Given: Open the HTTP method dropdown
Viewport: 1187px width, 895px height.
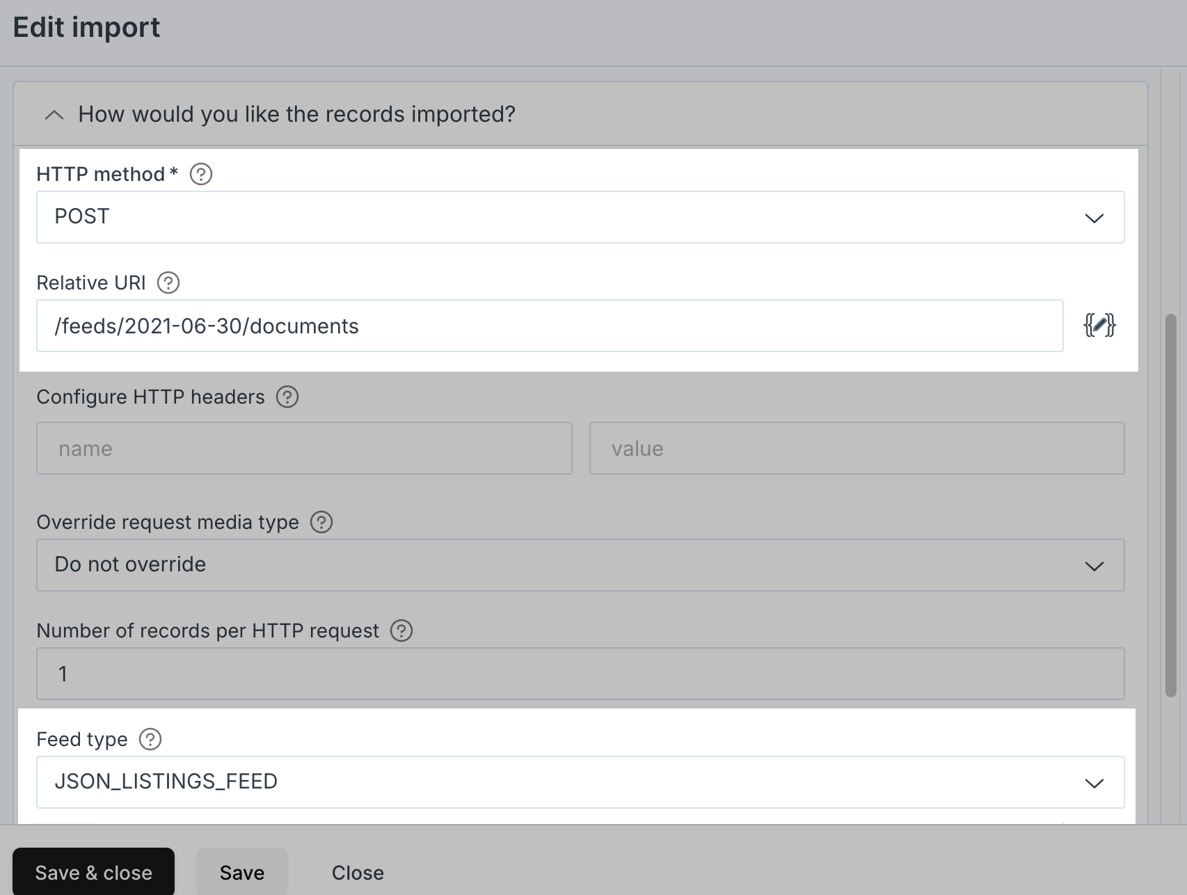Looking at the screenshot, I should [x=580, y=217].
